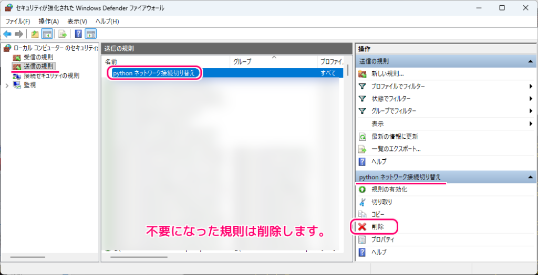Click ヘルプ under python rule actions
Viewport: 538px width, 275px height.
[x=379, y=252]
